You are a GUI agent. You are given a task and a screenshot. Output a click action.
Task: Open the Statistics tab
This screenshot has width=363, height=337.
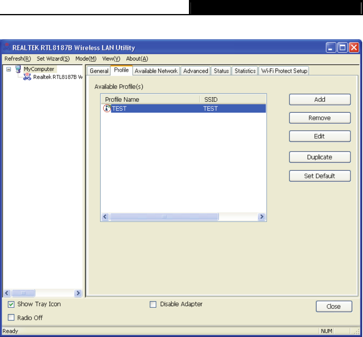245,71
